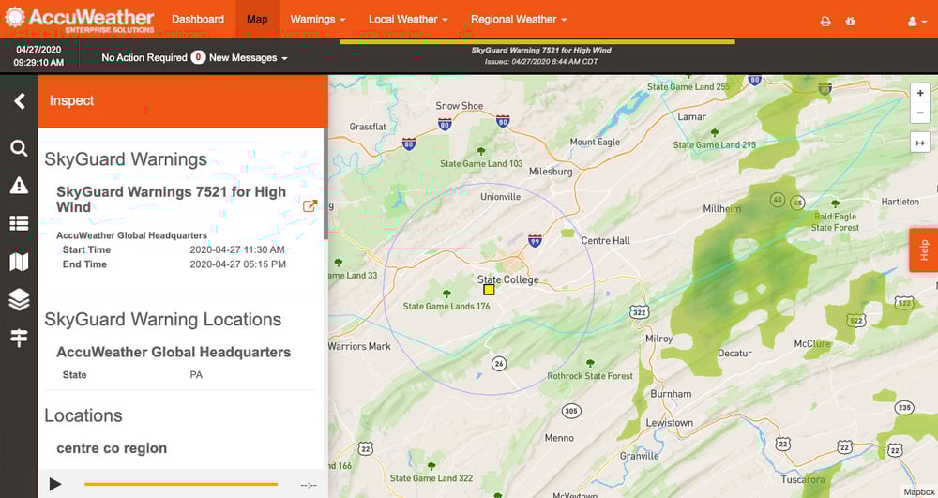938x498 pixels.
Task: Collapse the Inspect panel with back chevron
Action: click(19, 101)
